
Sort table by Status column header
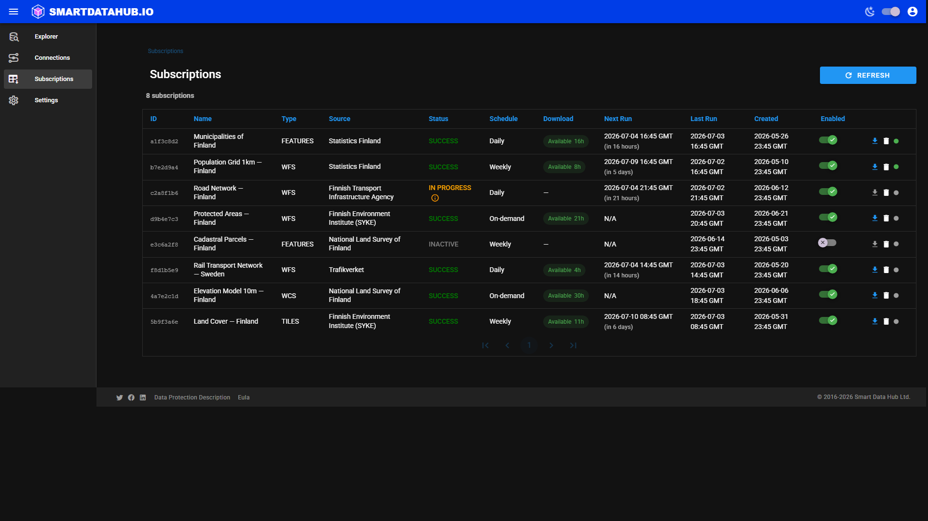(438, 119)
